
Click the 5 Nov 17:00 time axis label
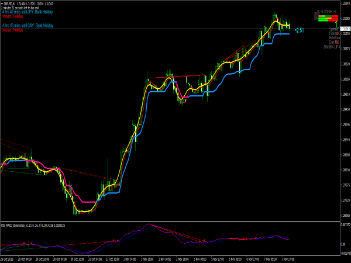[x=218, y=259]
